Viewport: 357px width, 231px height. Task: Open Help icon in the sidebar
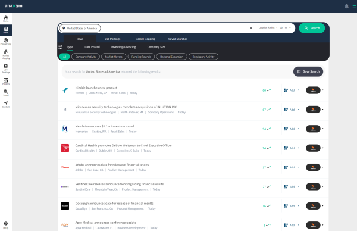6,225
